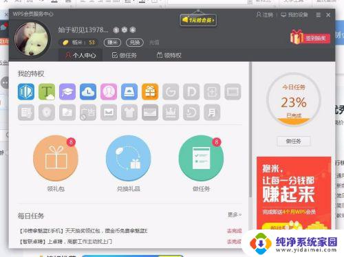Click the gray shield privilege icon
Image resolution: width=344 pixels, height=257 pixels.
pyautogui.click(x=47, y=112)
